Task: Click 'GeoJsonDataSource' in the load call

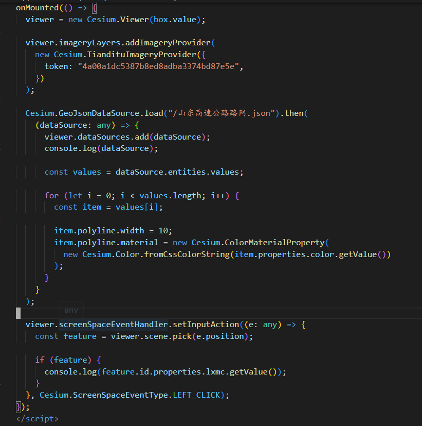Action: coord(99,113)
